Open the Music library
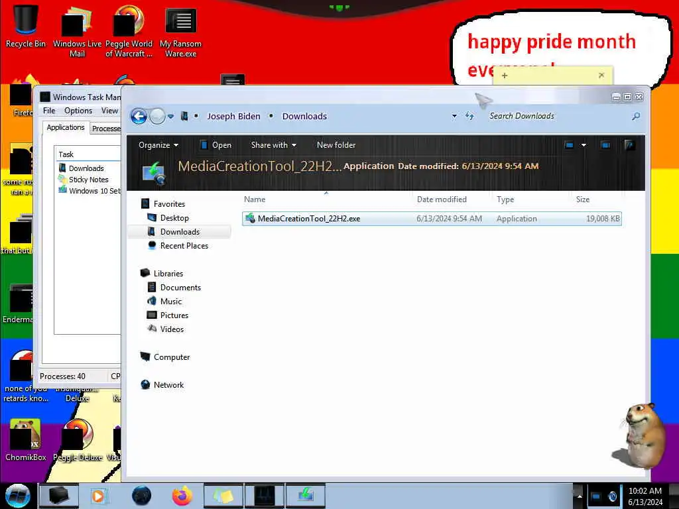This screenshot has width=679, height=509. (x=164, y=302)
